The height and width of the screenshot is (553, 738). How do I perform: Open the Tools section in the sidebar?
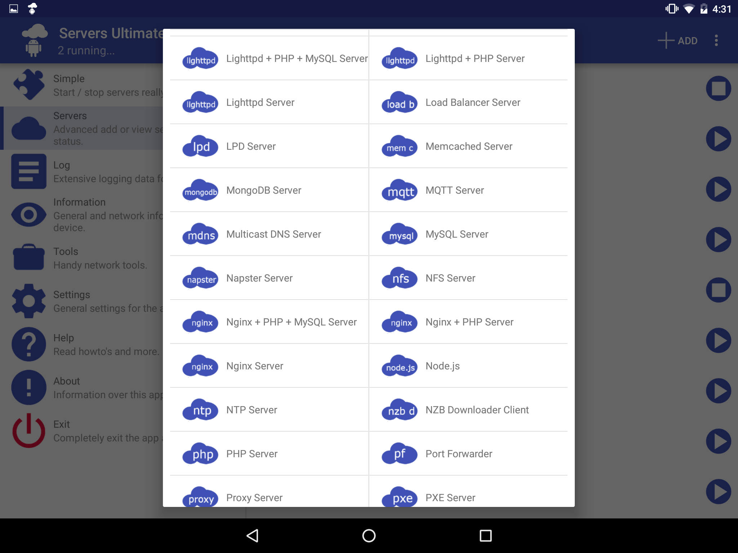pos(81,258)
